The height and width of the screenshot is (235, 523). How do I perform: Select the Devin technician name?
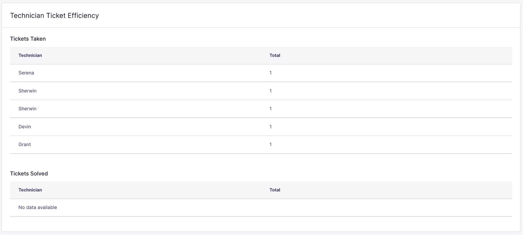[25, 126]
